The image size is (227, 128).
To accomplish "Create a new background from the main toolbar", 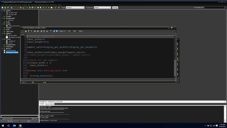I will [32, 7].
